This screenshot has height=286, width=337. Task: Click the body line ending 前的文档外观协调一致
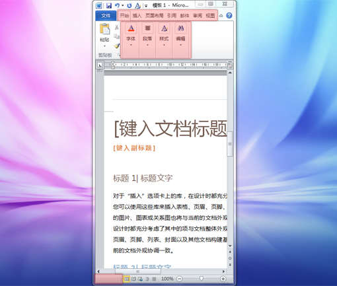(x=143, y=250)
